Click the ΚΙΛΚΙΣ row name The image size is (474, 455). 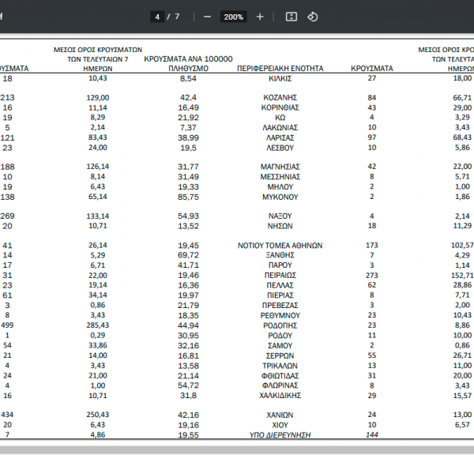(x=280, y=79)
